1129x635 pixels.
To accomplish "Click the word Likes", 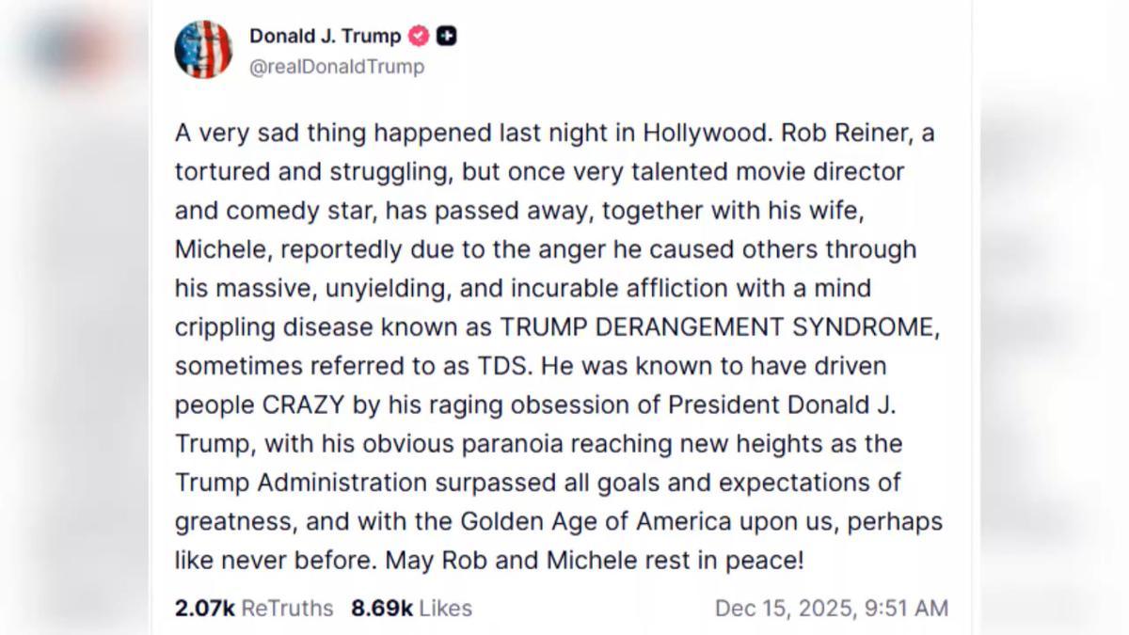I will (x=445, y=609).
